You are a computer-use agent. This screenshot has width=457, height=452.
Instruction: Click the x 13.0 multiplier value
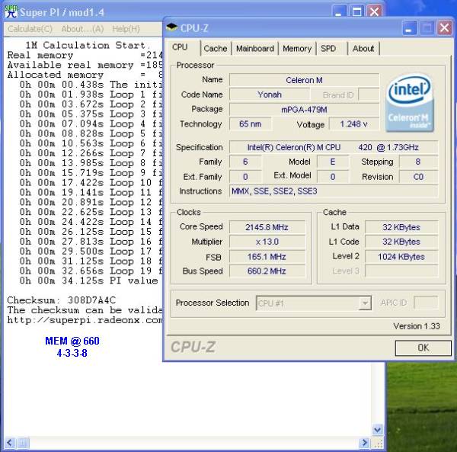pos(267,242)
